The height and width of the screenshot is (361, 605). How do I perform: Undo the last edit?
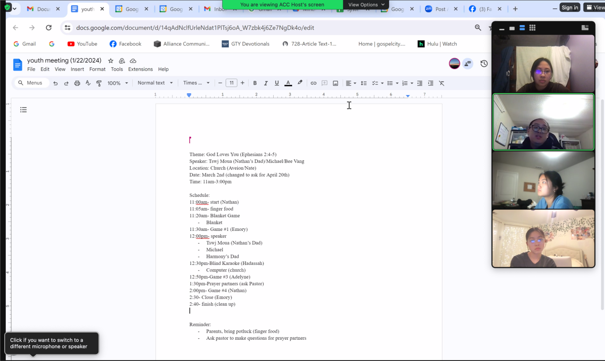tap(55, 83)
